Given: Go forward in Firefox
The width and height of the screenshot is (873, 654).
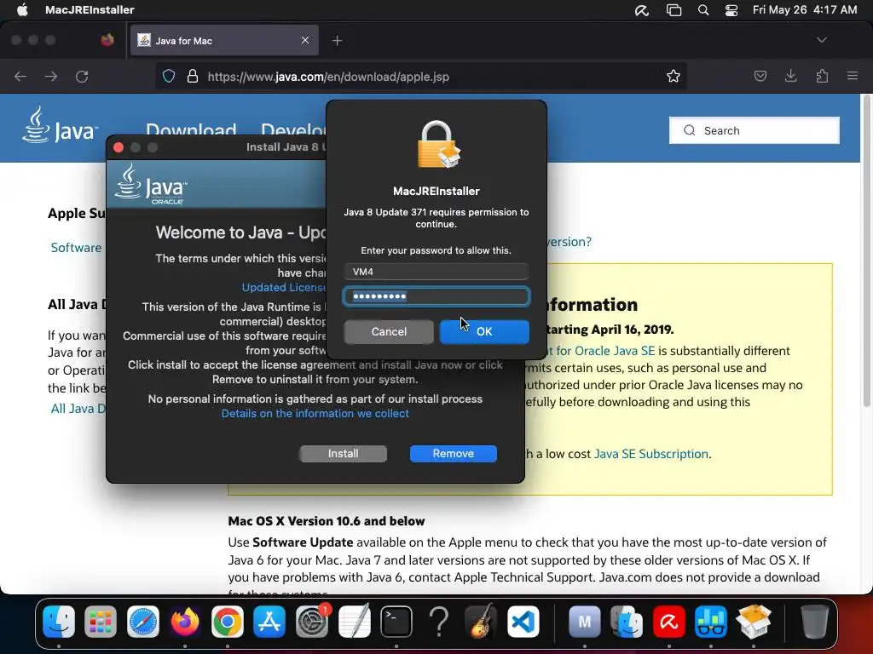Looking at the screenshot, I should 51,76.
